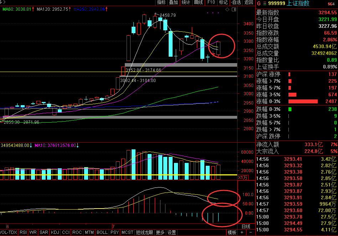This screenshot has width=338, height=236.
Task: Click the month 7 marker on time axis
Action: (113, 226)
